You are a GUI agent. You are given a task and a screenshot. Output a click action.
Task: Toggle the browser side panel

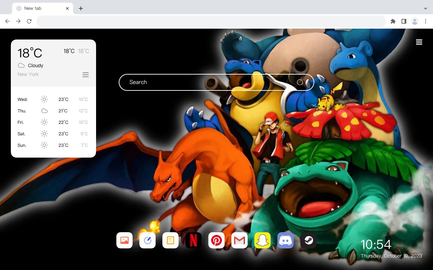[x=404, y=21]
